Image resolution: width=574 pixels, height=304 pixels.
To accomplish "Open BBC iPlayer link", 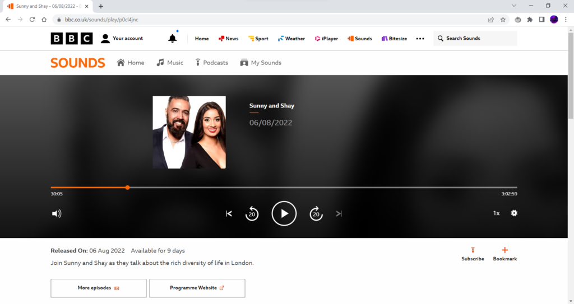I will (326, 39).
